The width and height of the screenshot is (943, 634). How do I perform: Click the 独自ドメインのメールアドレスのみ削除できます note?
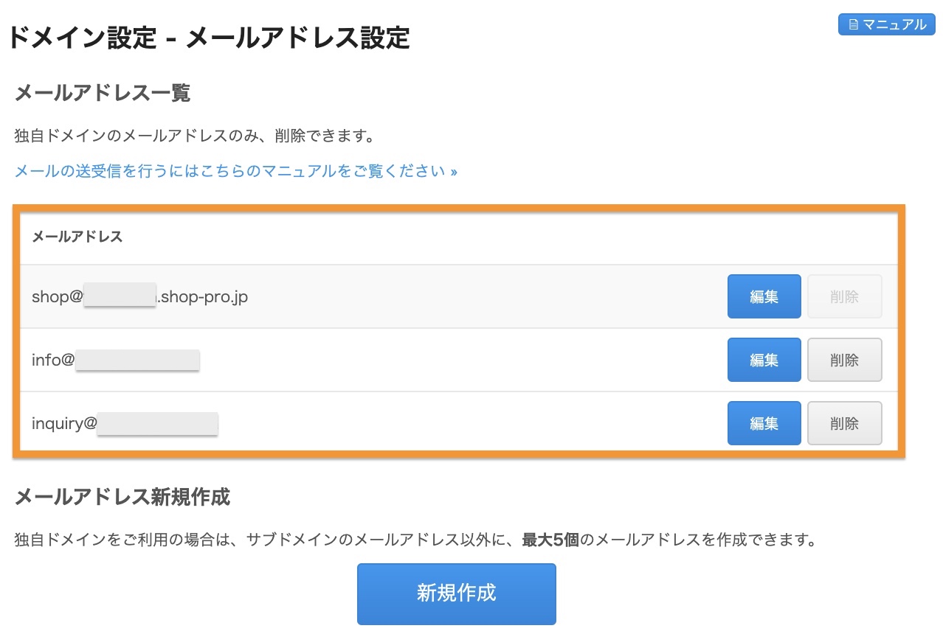[x=194, y=136]
